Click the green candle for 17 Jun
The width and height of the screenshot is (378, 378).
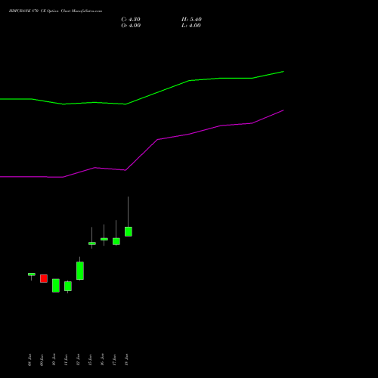coord(116,241)
